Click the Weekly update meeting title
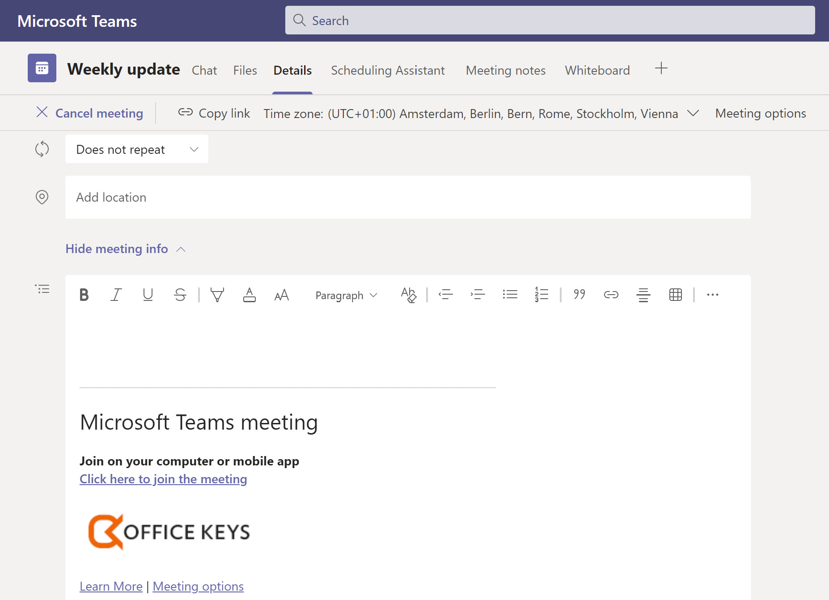The width and height of the screenshot is (829, 600). coord(124,69)
